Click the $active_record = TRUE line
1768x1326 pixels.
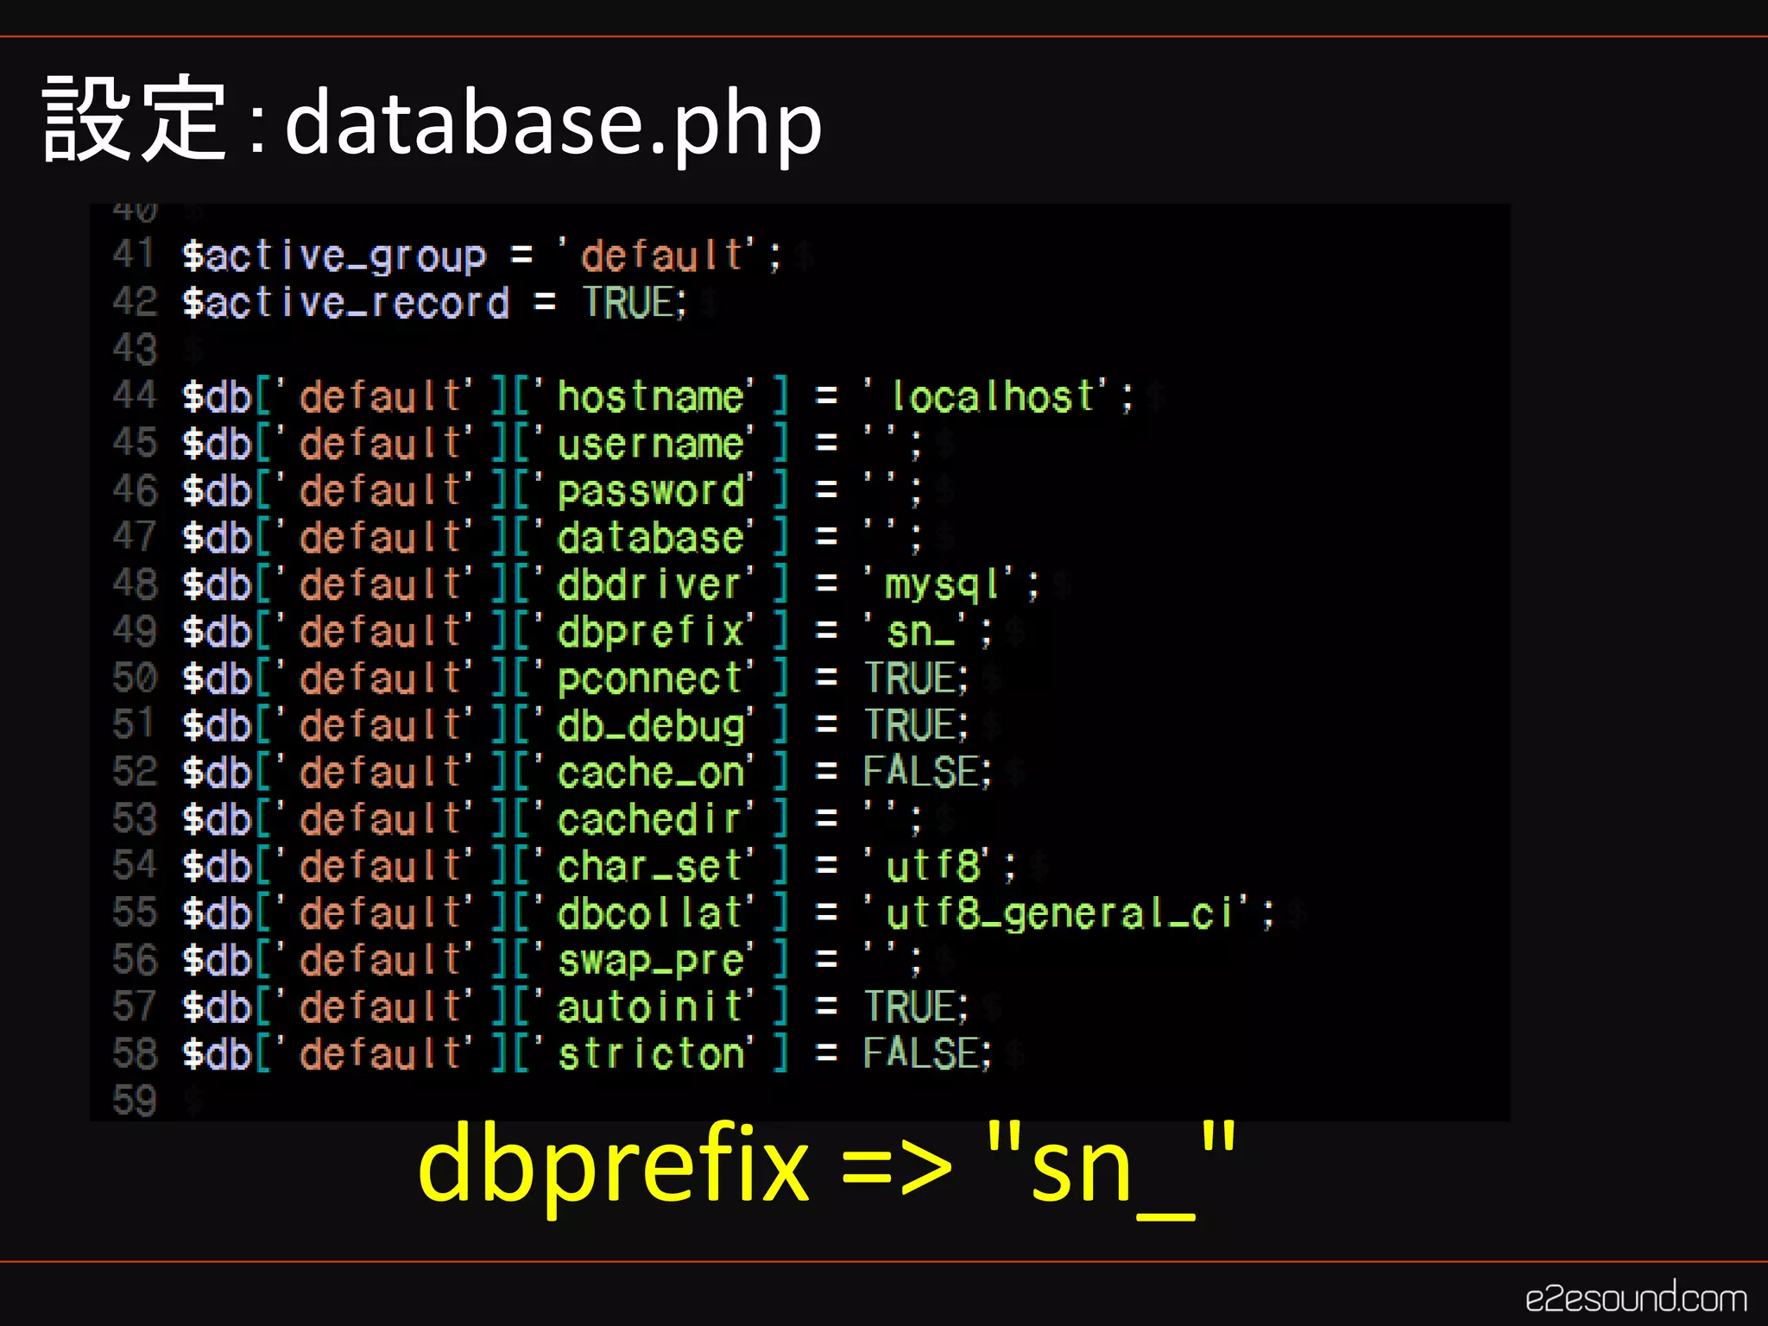click(x=434, y=302)
